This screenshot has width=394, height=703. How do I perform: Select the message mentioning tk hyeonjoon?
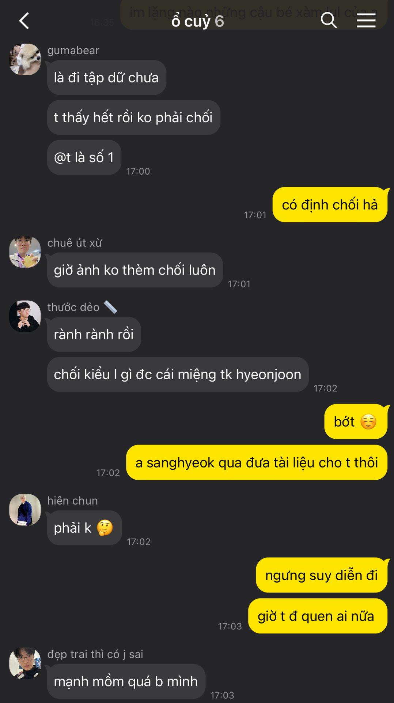click(x=178, y=375)
